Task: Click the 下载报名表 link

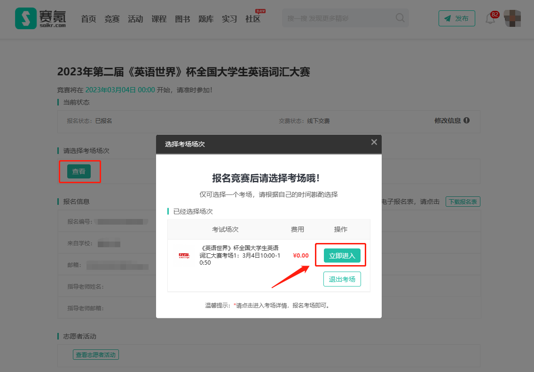Action: (x=463, y=202)
